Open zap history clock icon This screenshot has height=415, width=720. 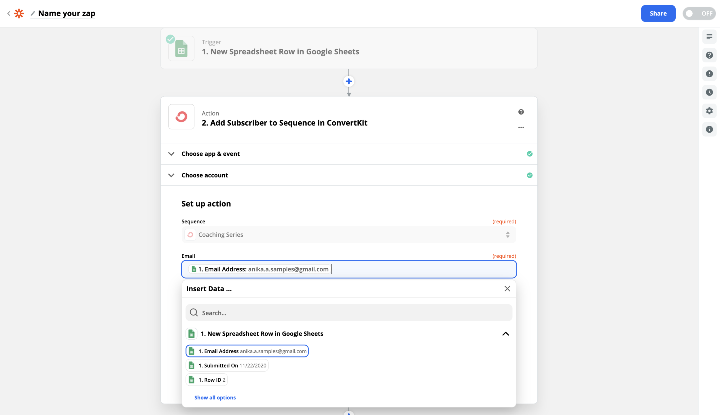point(709,92)
